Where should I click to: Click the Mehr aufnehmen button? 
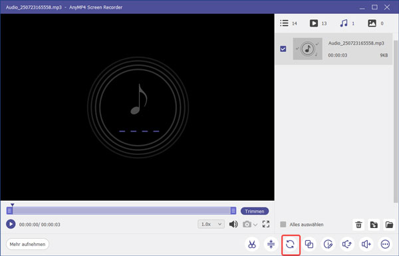pyautogui.click(x=27, y=244)
